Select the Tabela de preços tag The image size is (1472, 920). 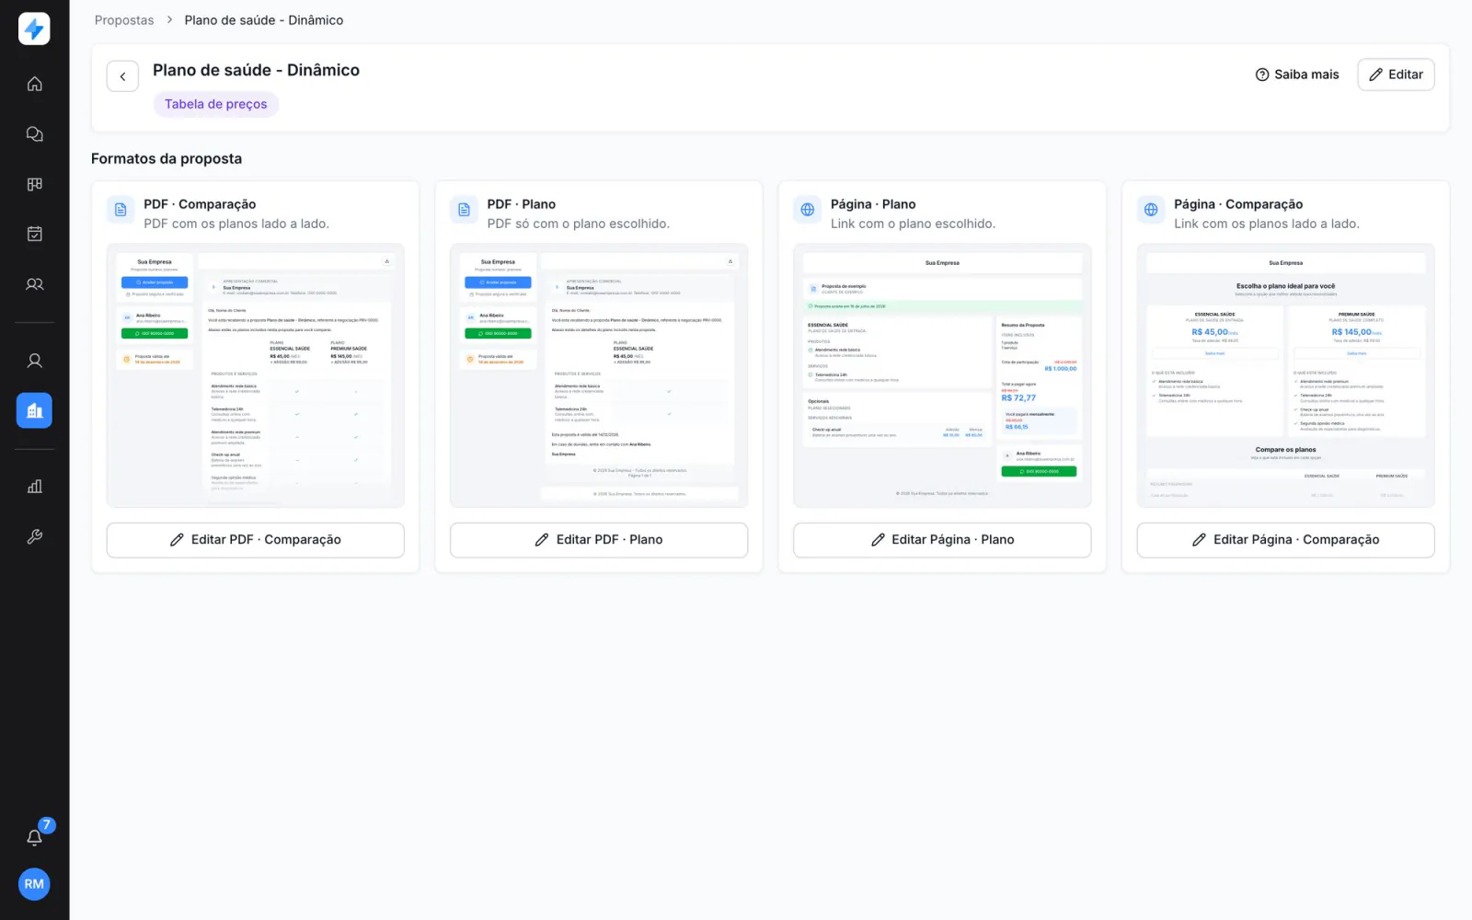tap(216, 104)
